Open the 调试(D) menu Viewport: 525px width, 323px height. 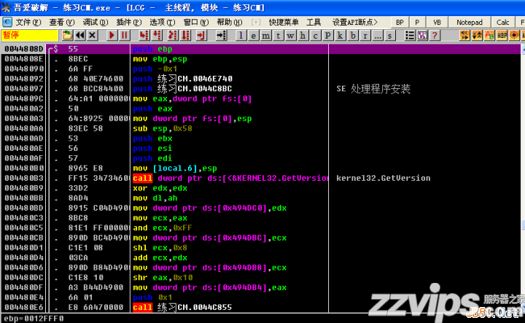click(96, 22)
